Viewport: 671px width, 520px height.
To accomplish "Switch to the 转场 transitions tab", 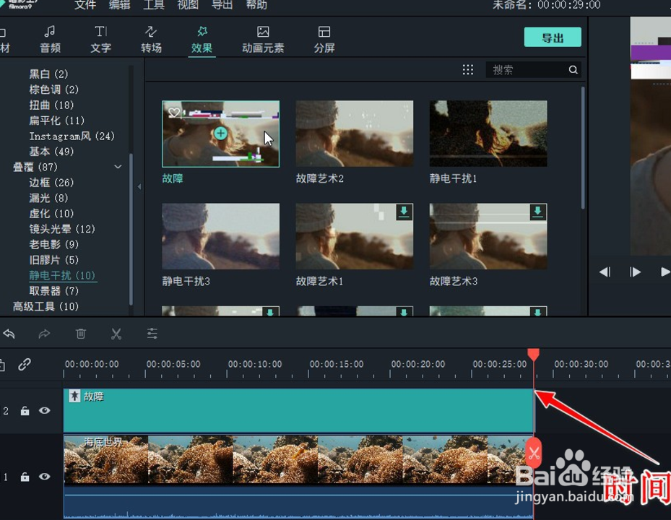I will (x=151, y=40).
